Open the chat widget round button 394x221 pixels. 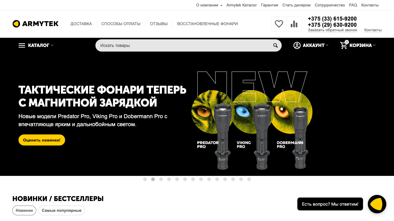click(377, 204)
